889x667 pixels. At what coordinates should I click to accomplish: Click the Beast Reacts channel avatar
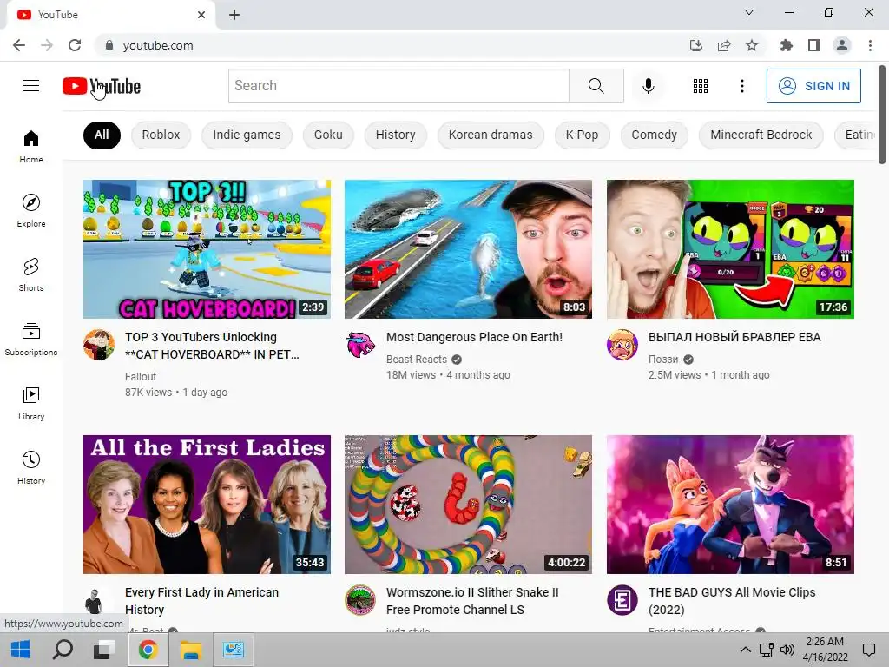(360, 344)
